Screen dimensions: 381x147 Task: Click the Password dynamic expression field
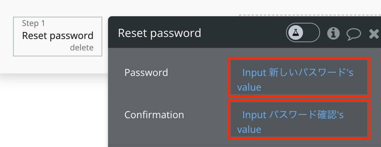point(299,77)
